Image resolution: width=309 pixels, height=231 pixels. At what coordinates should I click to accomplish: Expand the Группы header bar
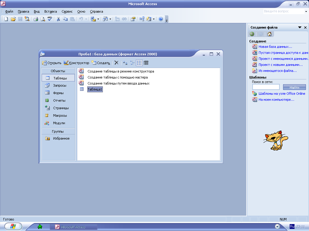pyautogui.click(x=58, y=131)
